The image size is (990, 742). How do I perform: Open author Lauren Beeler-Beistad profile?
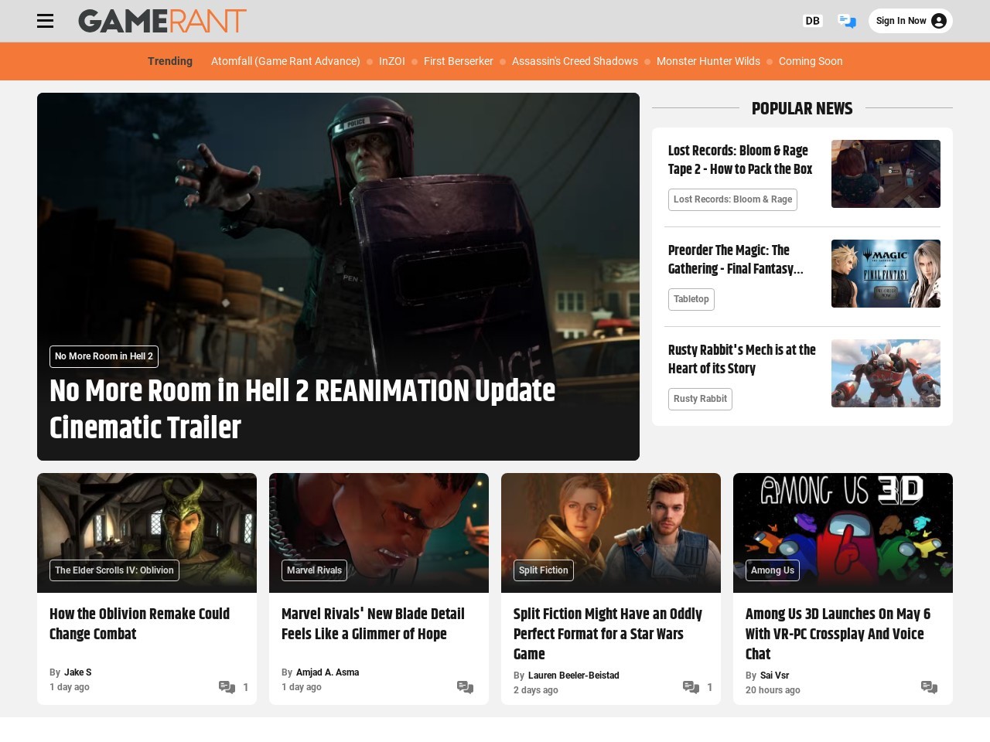[574, 676]
